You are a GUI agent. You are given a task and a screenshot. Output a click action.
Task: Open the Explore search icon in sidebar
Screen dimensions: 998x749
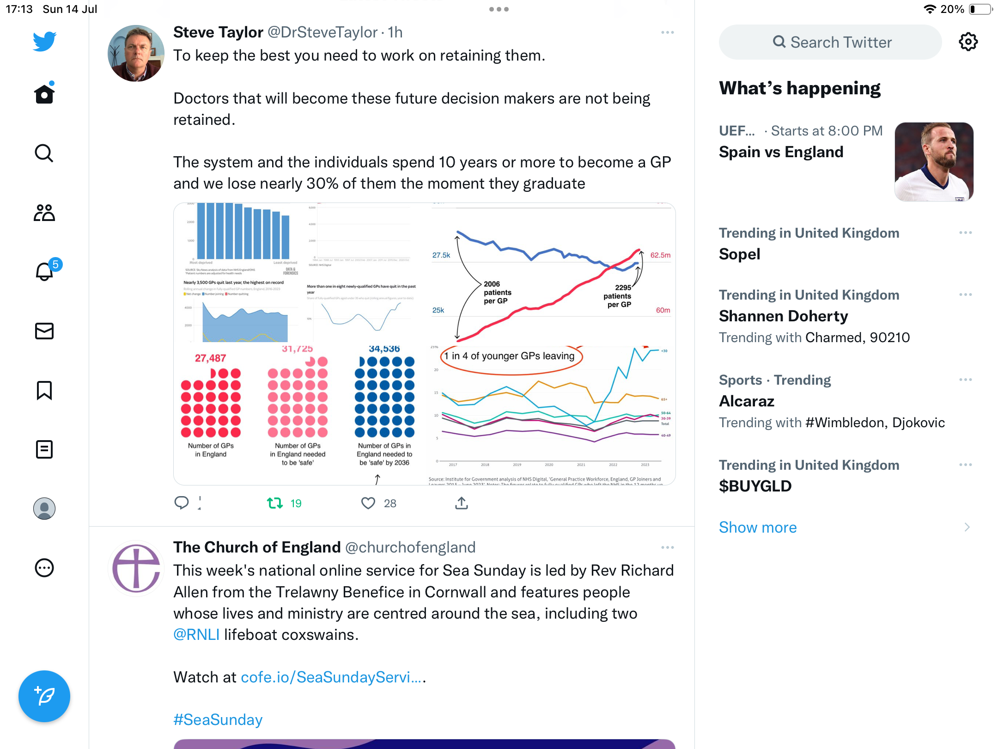pos(44,153)
